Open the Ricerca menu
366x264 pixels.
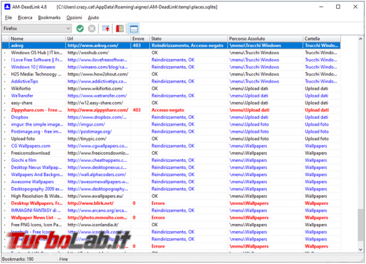(25, 17)
